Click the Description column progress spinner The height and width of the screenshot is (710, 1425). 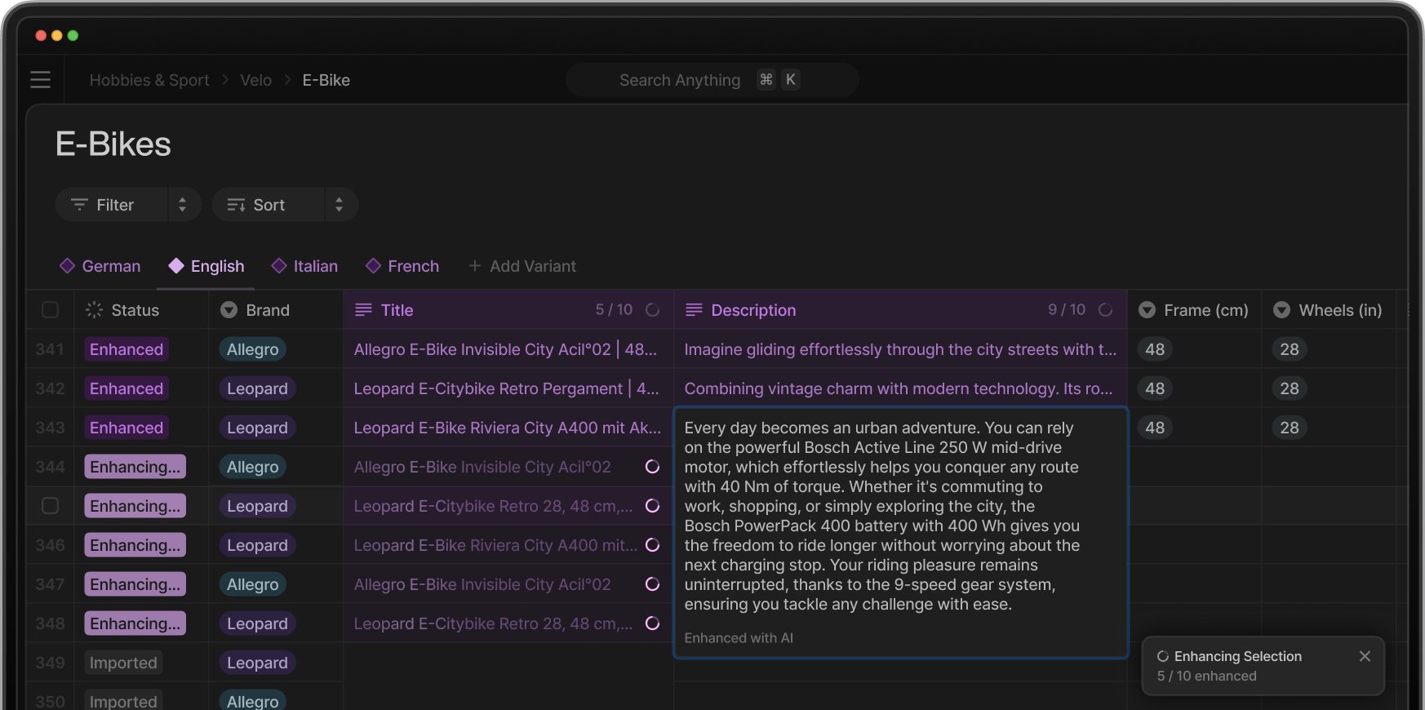(1105, 310)
